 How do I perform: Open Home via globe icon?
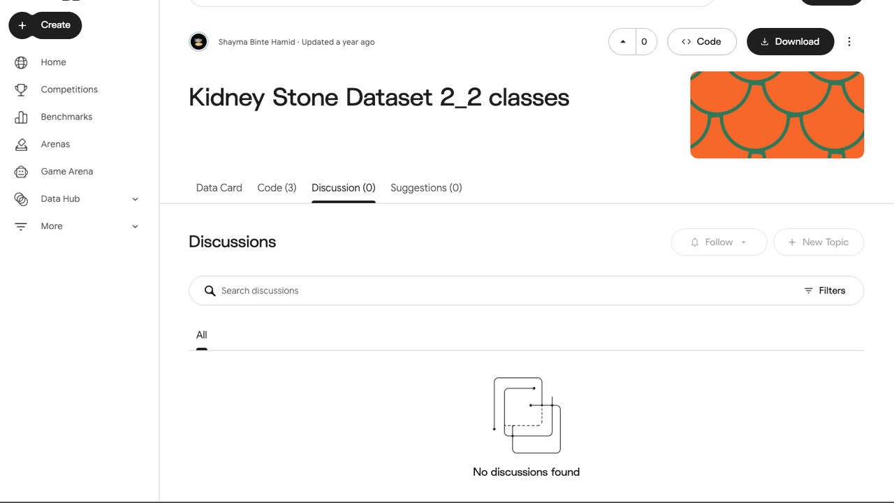[21, 62]
